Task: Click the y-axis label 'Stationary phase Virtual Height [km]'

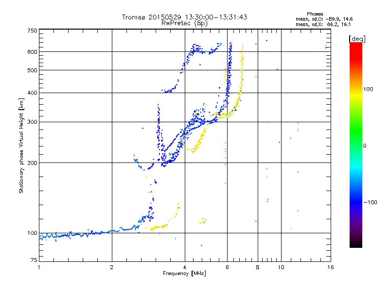Action: coord(21,146)
